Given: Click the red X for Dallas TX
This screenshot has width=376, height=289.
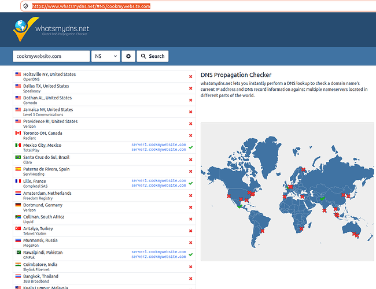Looking at the screenshot, I should [x=191, y=88].
